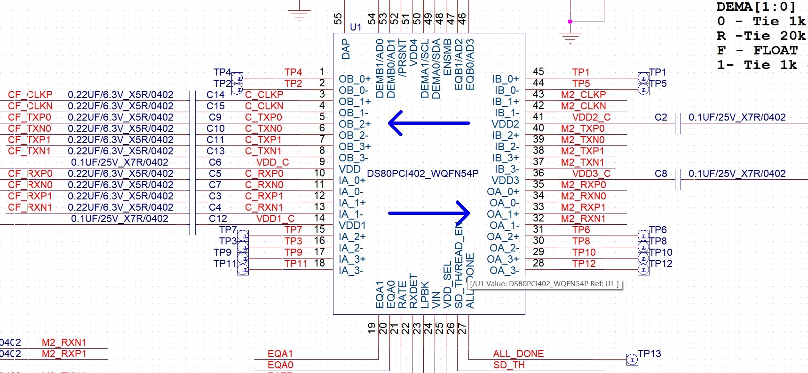Select the RXDET pin name
The width and height of the screenshot is (808, 373).
[x=413, y=291]
